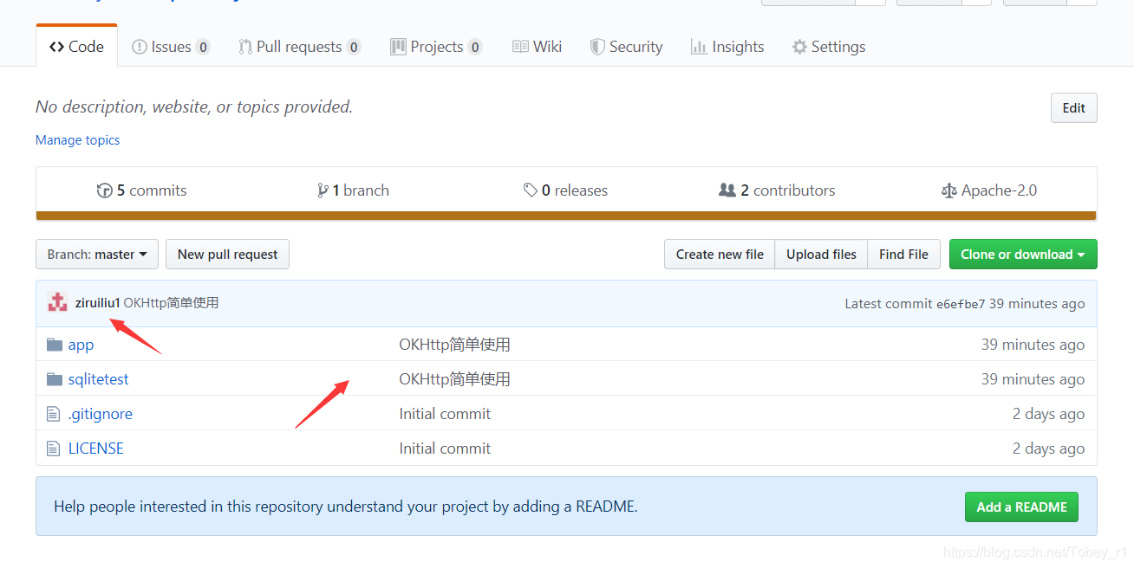The height and width of the screenshot is (568, 1134).
Task: Click the Code tab angle-brackets icon
Action: [56, 47]
